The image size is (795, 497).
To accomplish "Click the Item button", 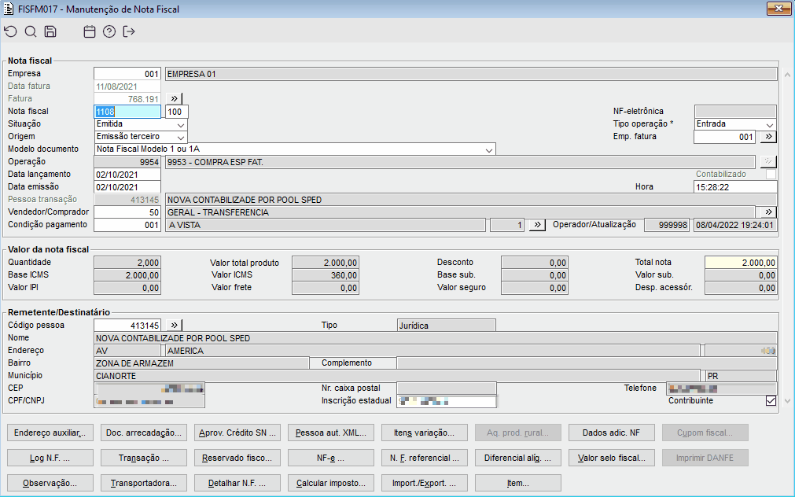I will [x=517, y=483].
